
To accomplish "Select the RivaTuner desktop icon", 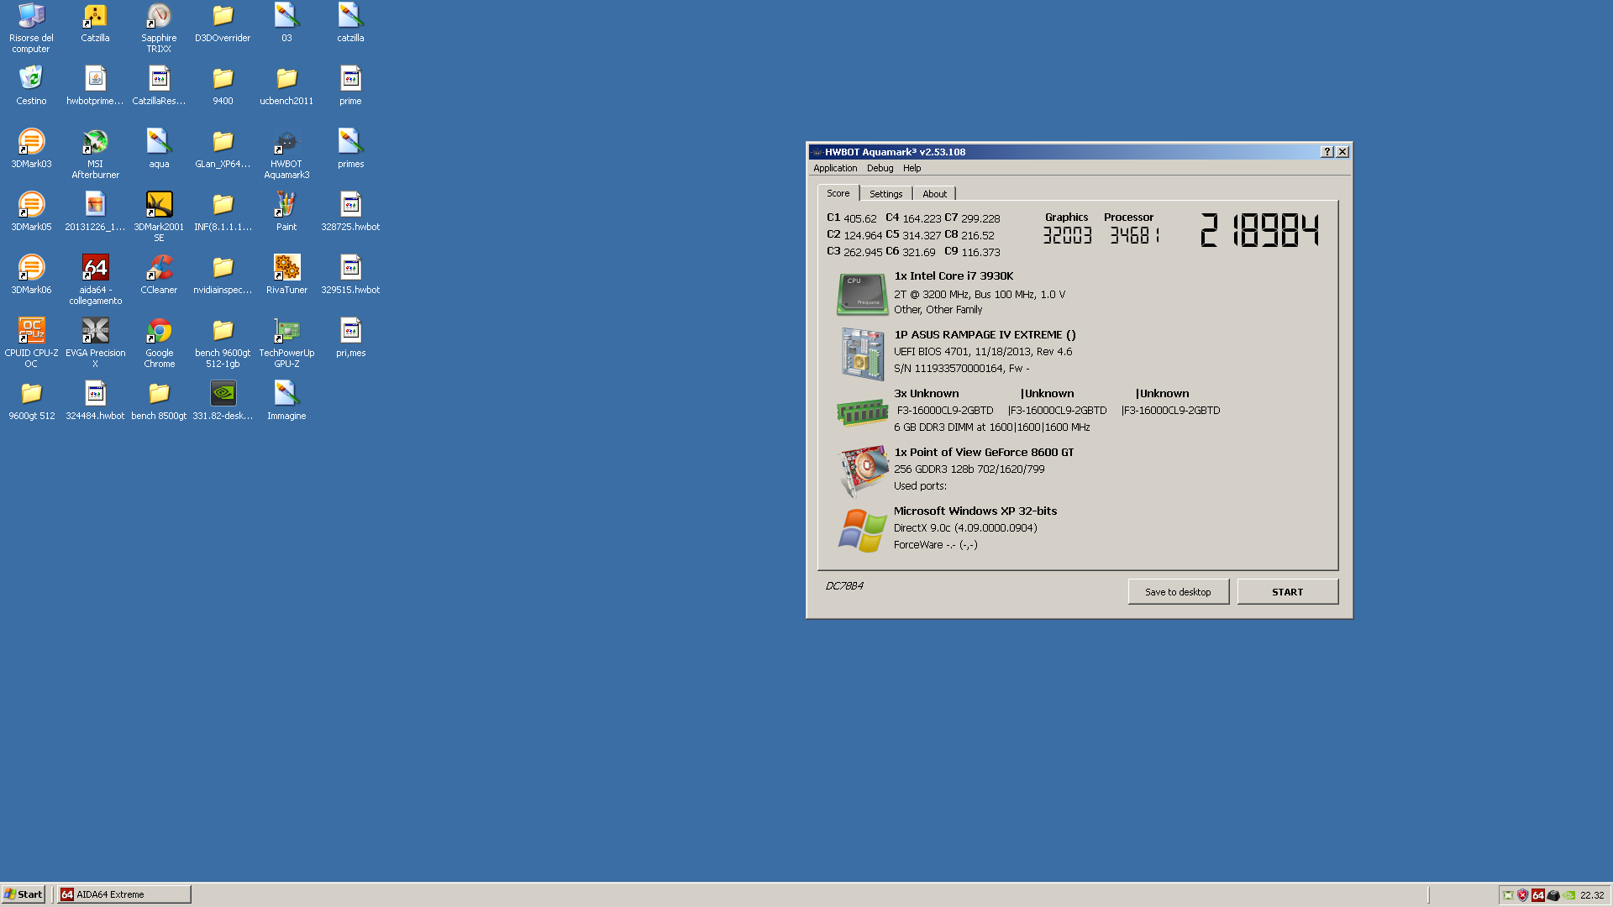I will [x=286, y=274].
